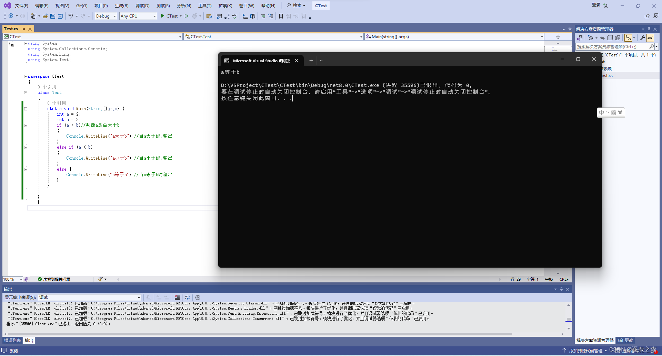662x356 pixels.
Task: Click 添加到源代码管理 in the status bar
Action: point(585,350)
